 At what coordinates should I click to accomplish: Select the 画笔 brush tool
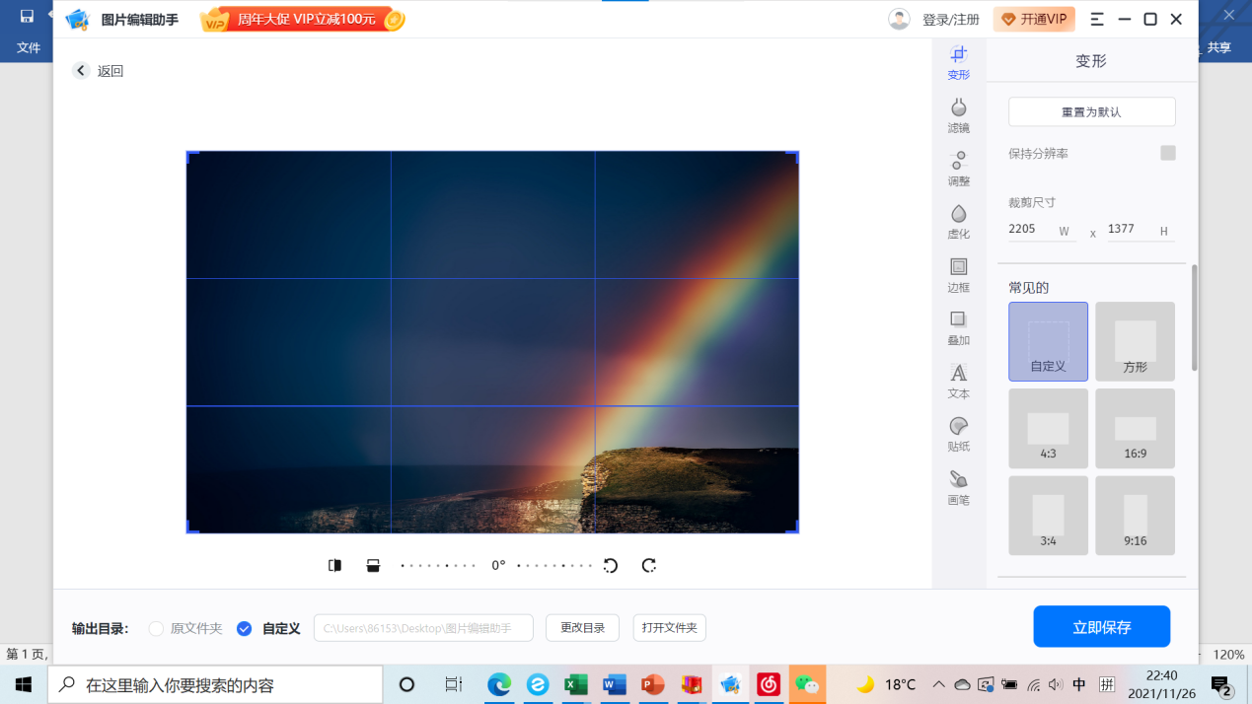click(x=958, y=488)
